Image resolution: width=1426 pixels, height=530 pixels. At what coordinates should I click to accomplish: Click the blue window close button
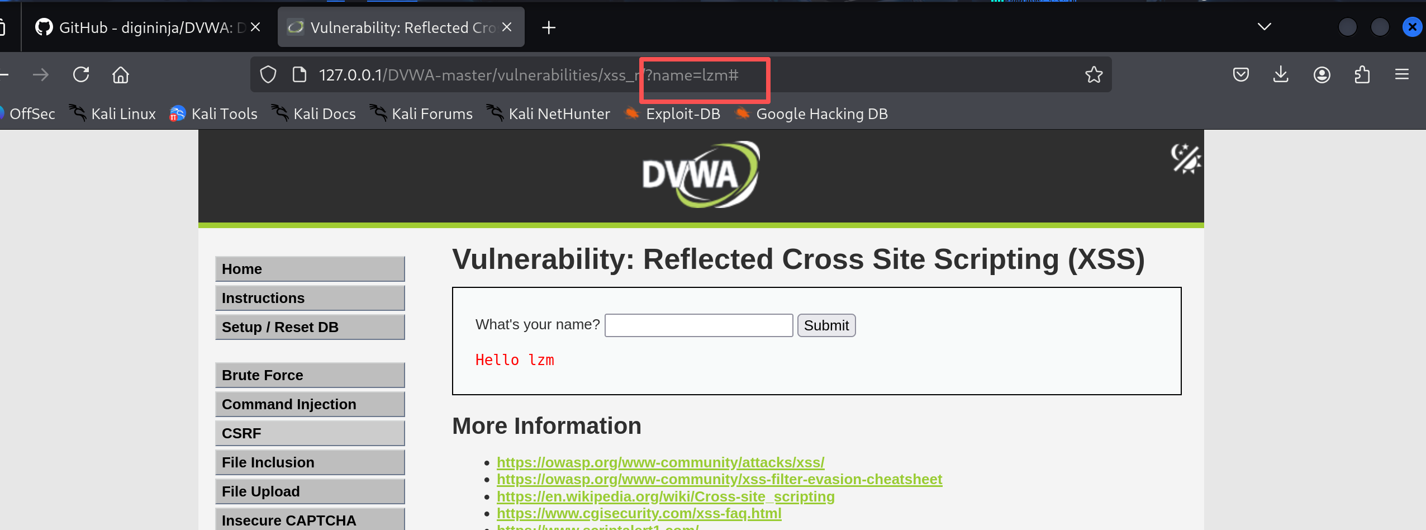coord(1412,27)
